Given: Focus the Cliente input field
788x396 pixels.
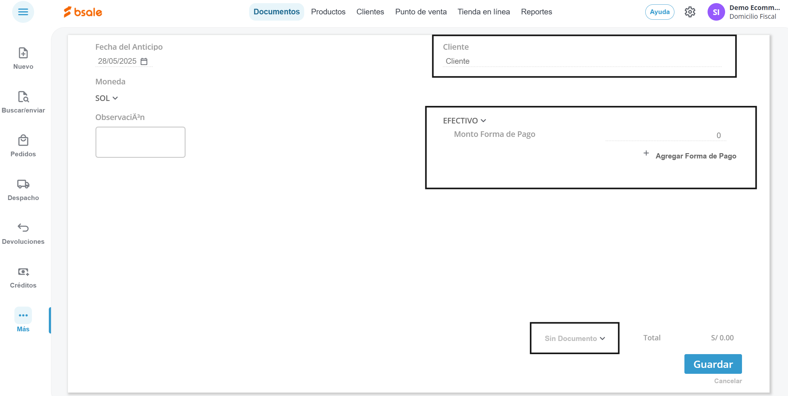Looking at the screenshot, I should [x=582, y=61].
